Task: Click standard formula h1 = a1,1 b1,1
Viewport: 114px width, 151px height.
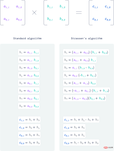Action: point(29,52)
